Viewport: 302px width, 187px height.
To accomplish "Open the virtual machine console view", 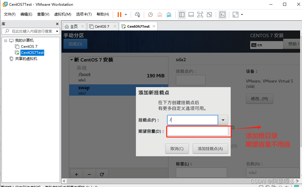I will click(x=222, y=14).
